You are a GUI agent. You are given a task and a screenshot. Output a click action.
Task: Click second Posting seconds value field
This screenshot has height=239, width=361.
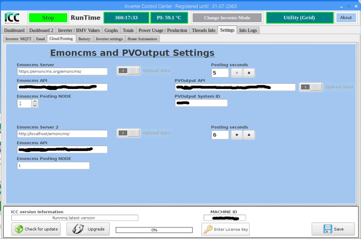tap(220, 135)
